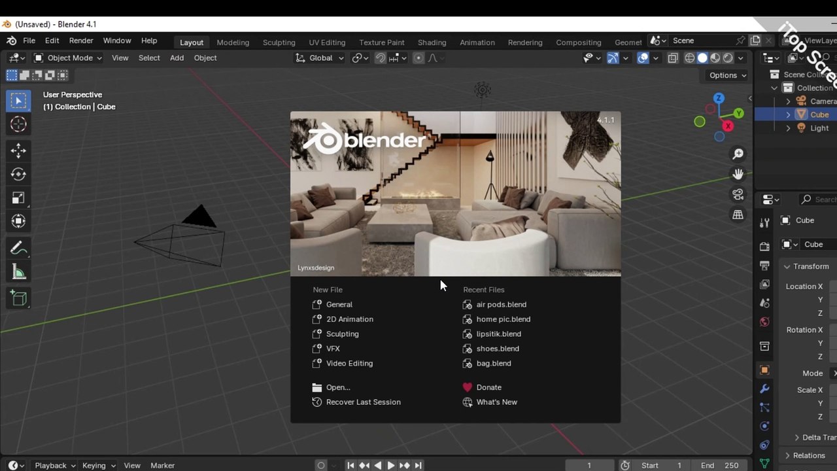The width and height of the screenshot is (837, 471).
Task: Open the Object Mode dropdown
Action: pyautogui.click(x=68, y=58)
